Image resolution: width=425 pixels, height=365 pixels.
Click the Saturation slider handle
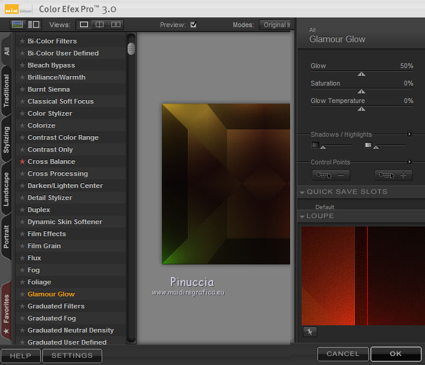[361, 92]
